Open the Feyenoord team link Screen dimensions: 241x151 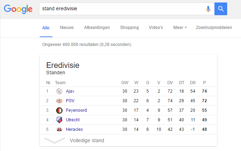pos(76,110)
